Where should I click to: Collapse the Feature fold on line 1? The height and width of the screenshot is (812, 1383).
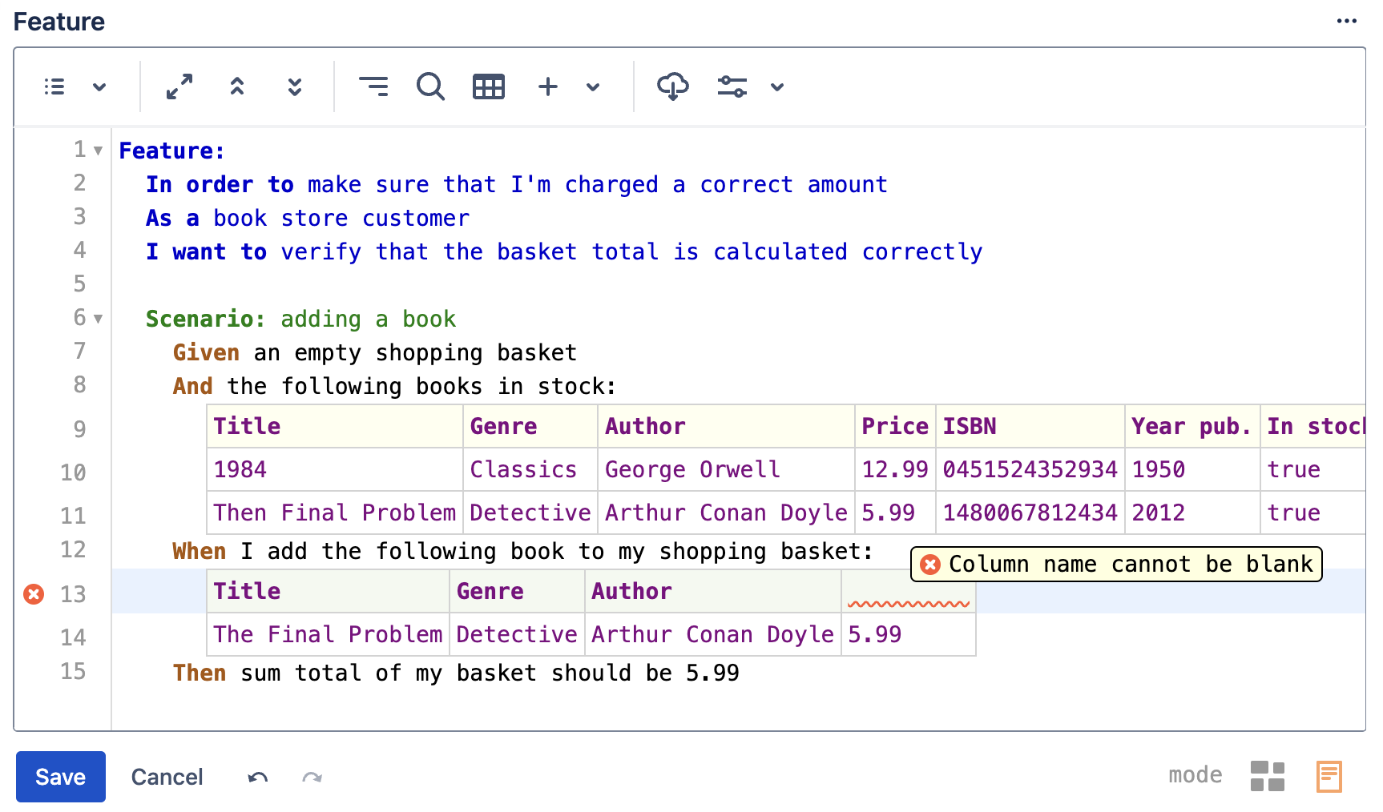click(x=98, y=151)
